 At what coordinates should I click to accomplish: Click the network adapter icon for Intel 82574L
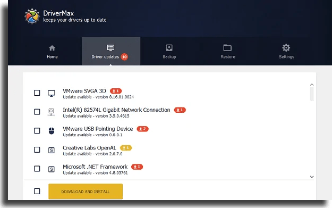pos(51,112)
